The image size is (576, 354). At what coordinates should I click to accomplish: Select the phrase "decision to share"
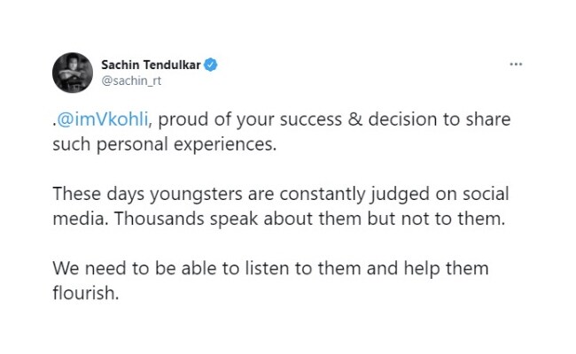click(440, 119)
